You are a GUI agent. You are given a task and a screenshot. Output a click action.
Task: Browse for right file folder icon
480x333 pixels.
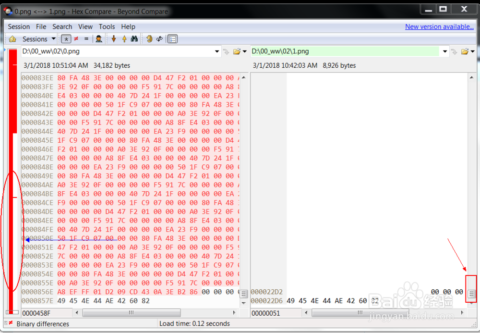tap(465, 51)
